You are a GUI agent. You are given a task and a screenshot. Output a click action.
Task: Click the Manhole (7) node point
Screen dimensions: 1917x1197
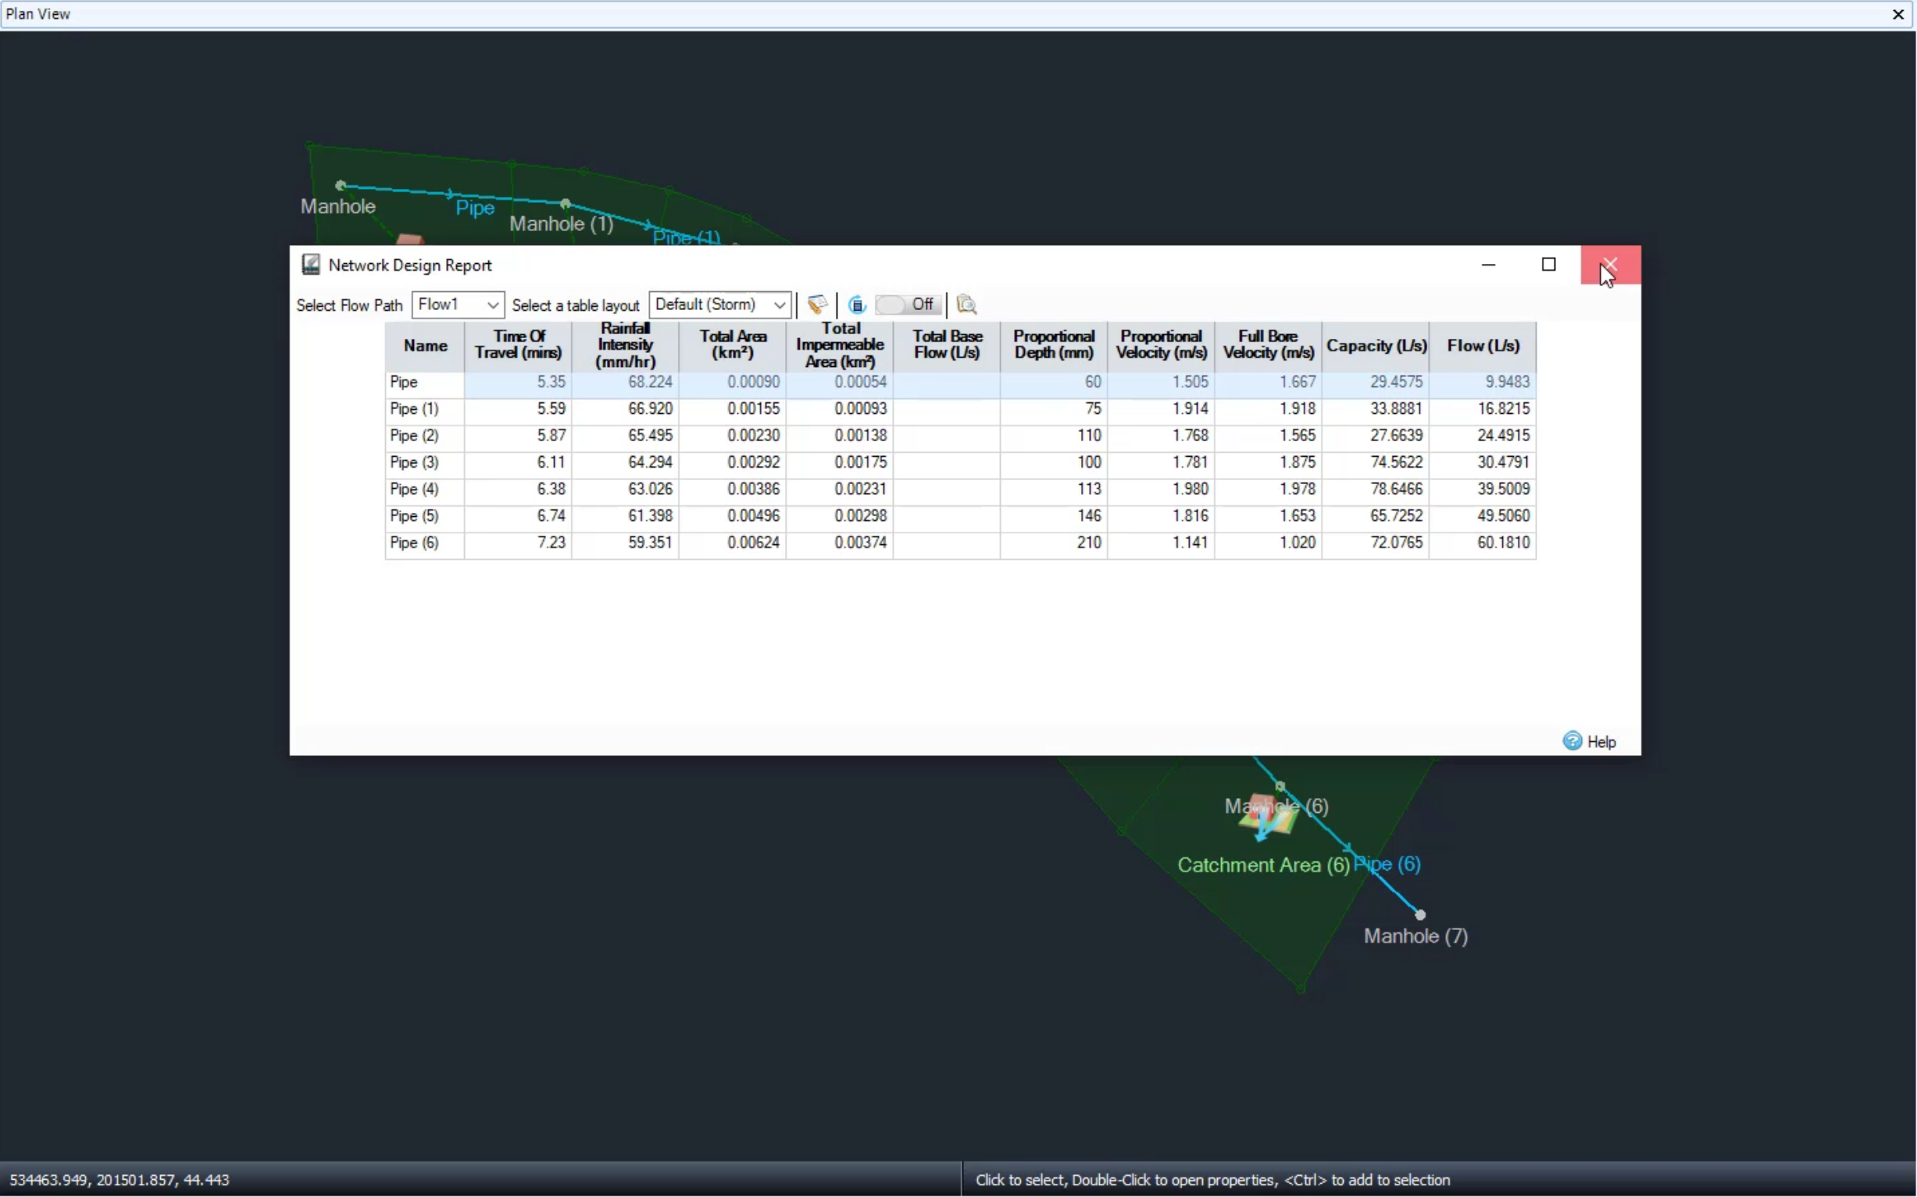click(x=1420, y=915)
